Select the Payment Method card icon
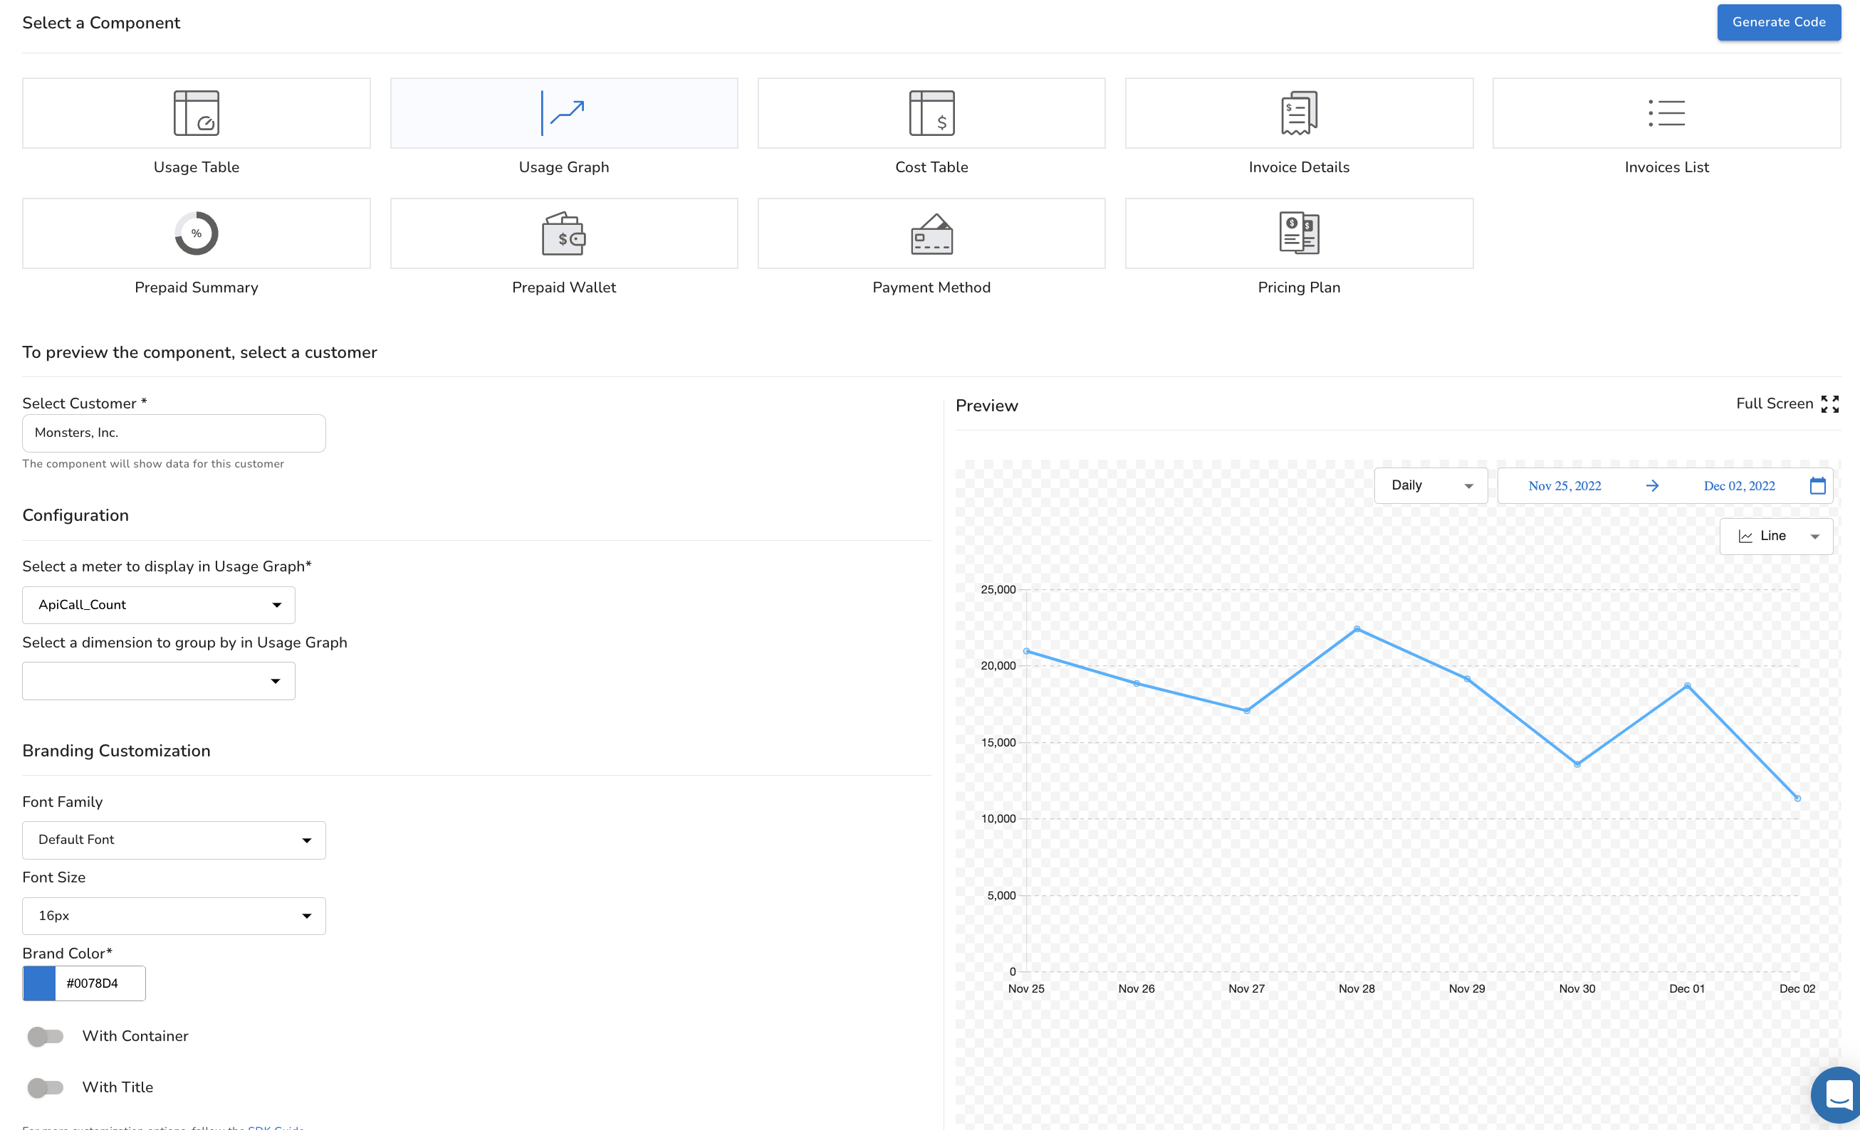1860x1130 pixels. (931, 233)
